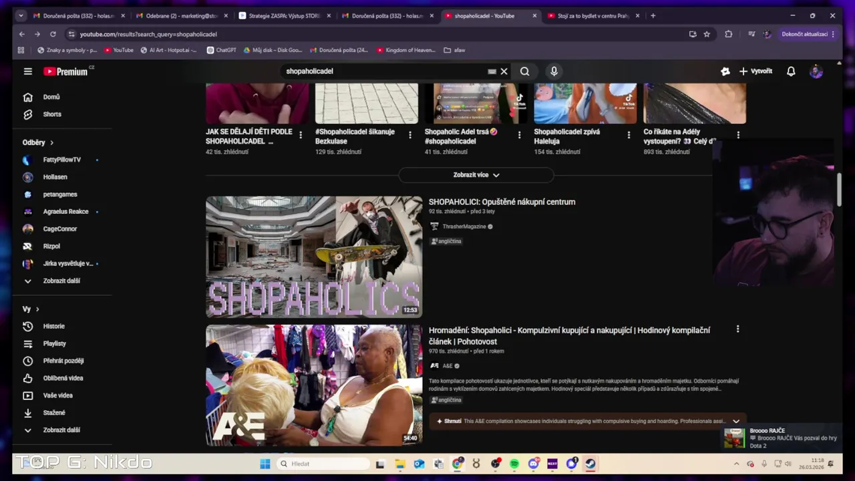Expand shorts shelf with Zobrazit více
Viewport: 855px width, 481px height.
[476, 175]
